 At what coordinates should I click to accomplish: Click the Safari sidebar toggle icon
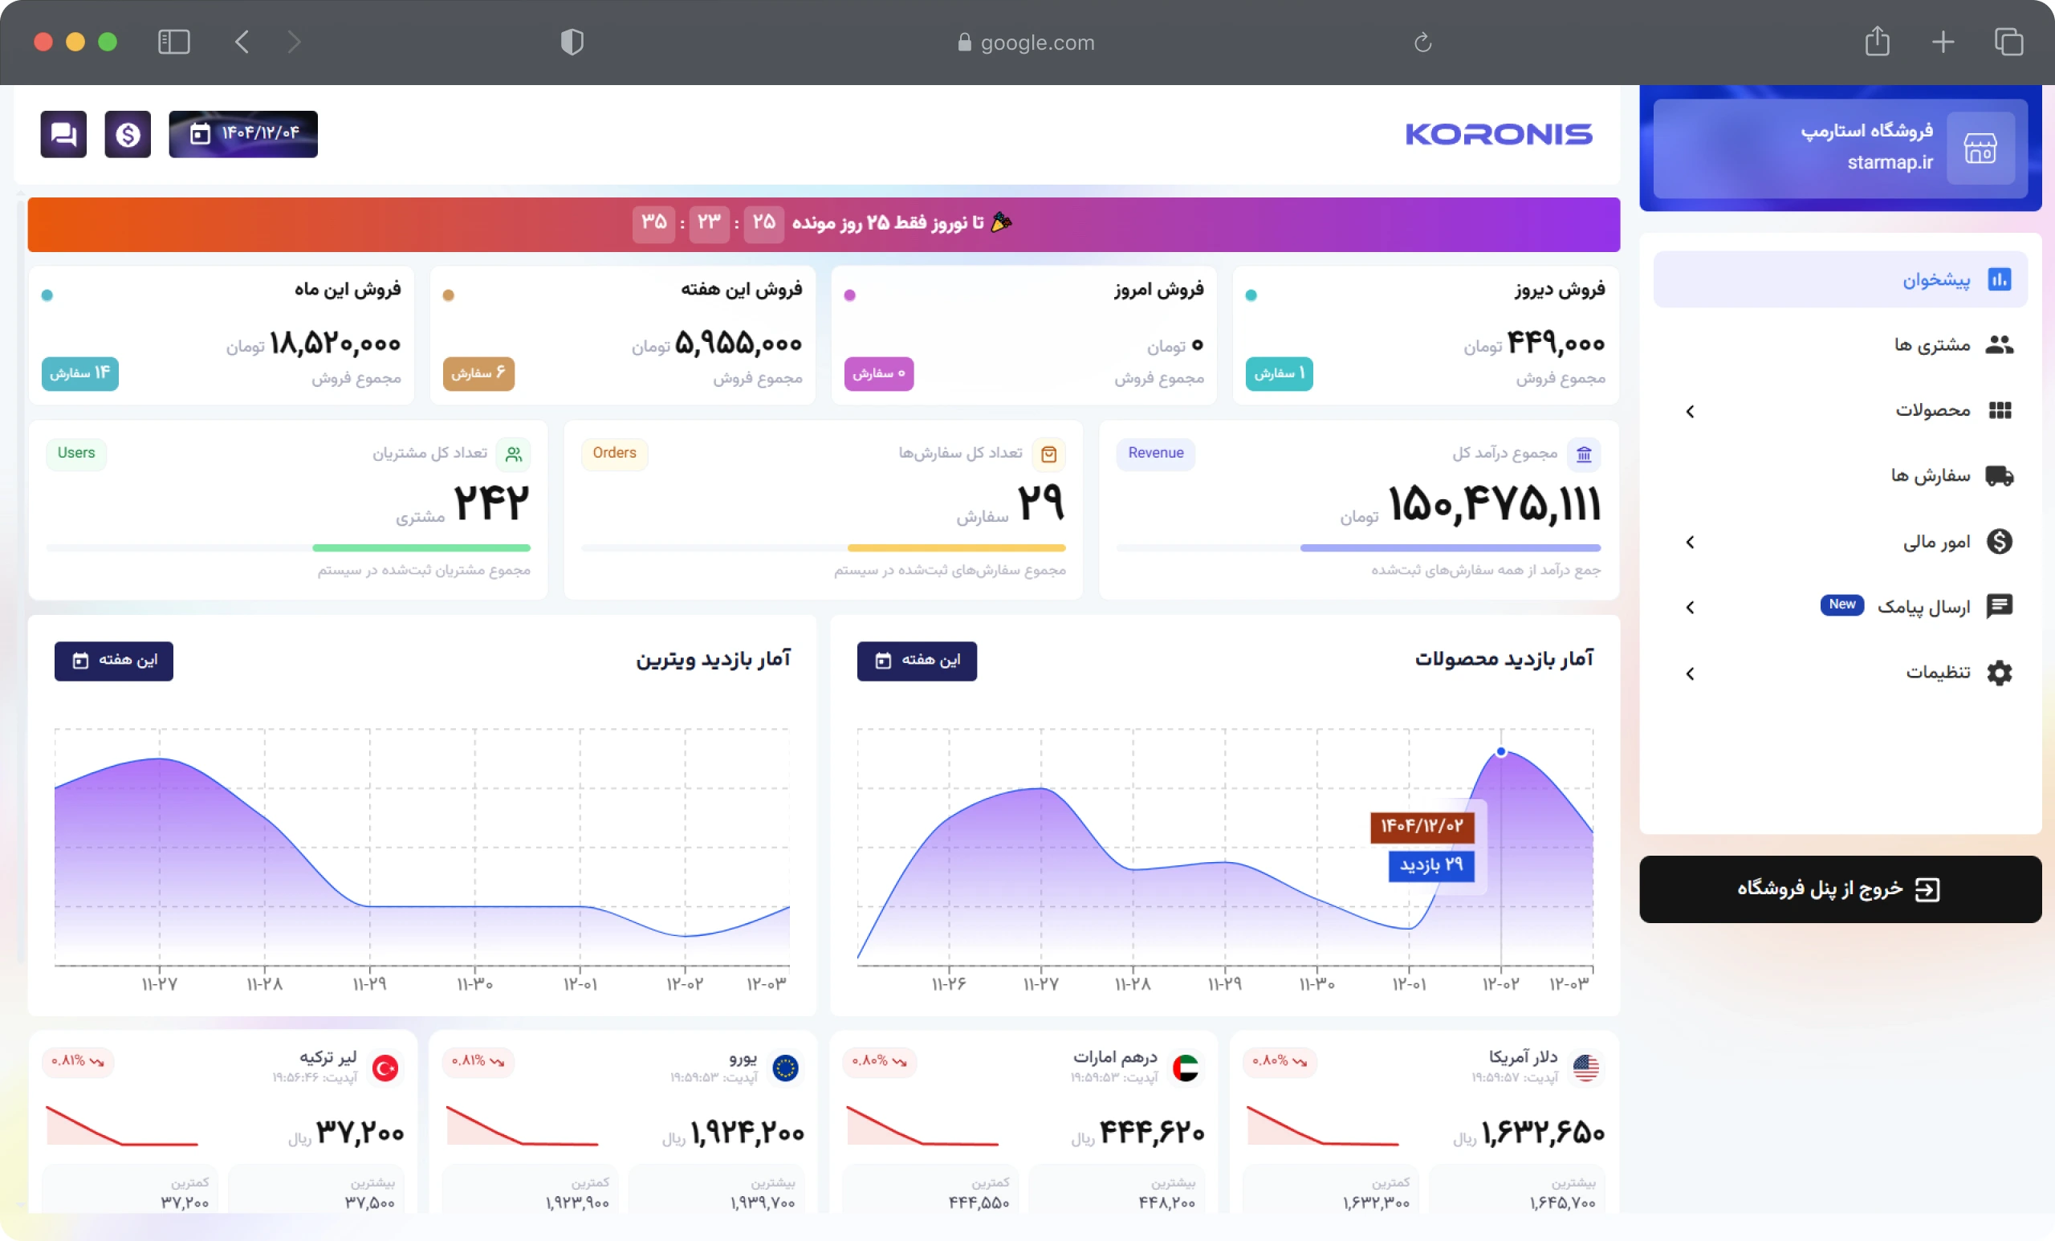click(x=173, y=42)
